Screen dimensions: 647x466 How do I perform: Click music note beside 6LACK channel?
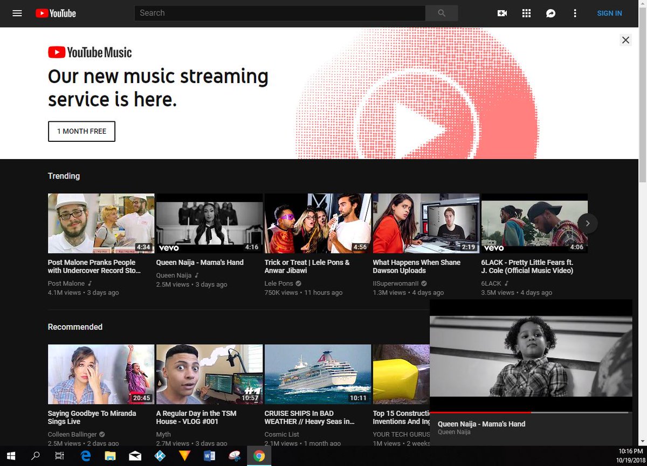[x=506, y=283]
